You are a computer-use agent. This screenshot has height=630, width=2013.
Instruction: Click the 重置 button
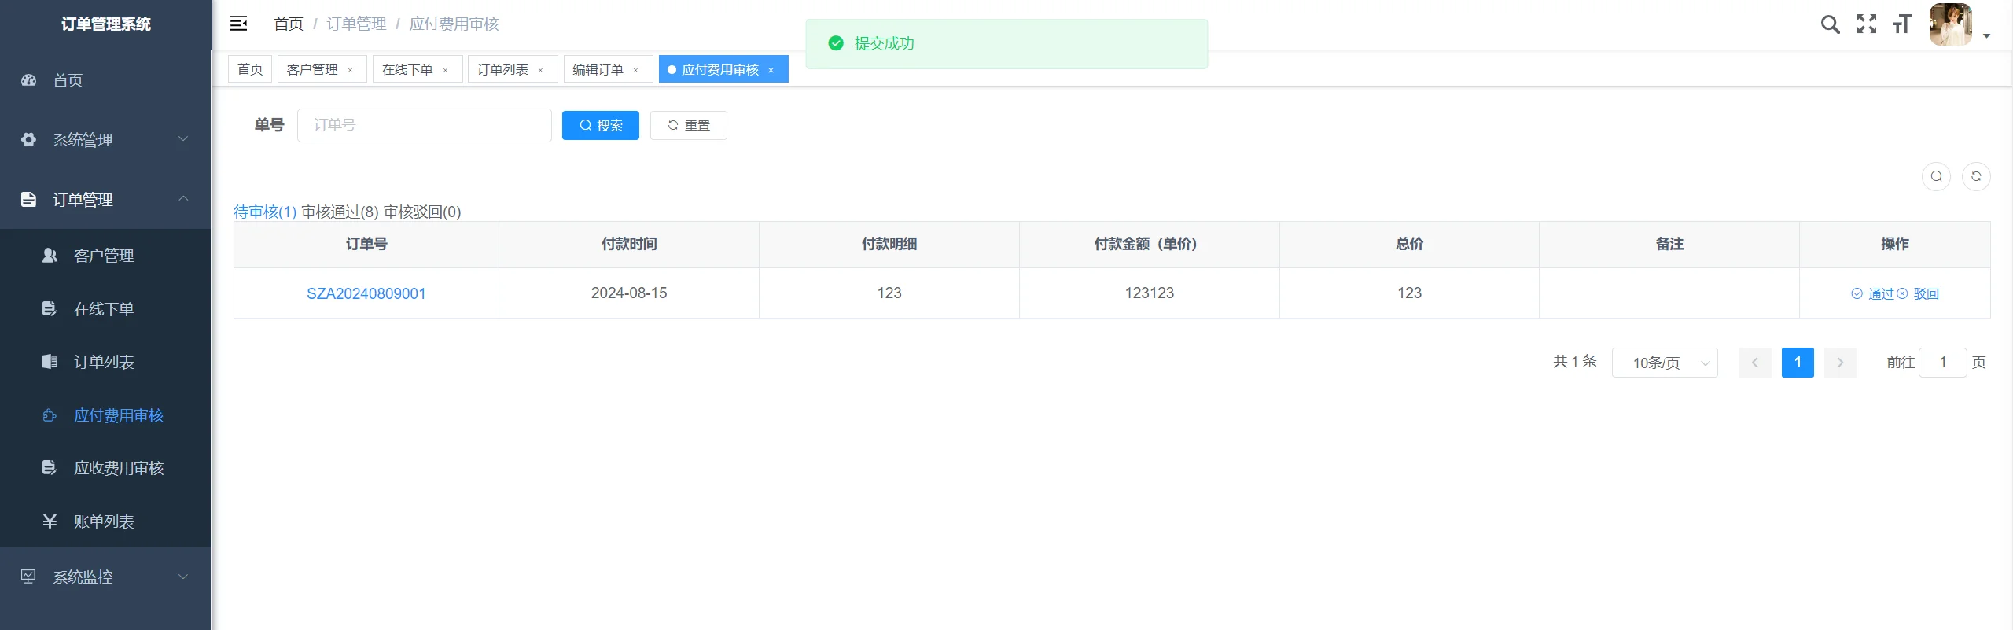click(x=689, y=125)
